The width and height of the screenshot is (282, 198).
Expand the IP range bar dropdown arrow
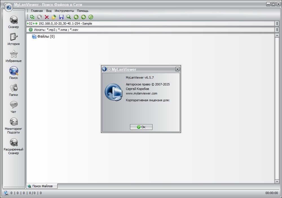click(x=277, y=23)
